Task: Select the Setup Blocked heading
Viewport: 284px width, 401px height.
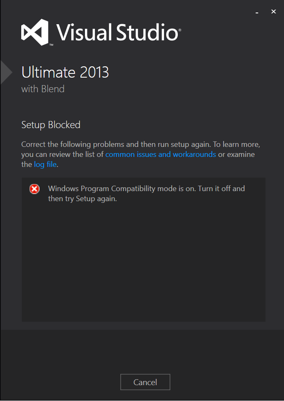Action: click(x=51, y=125)
